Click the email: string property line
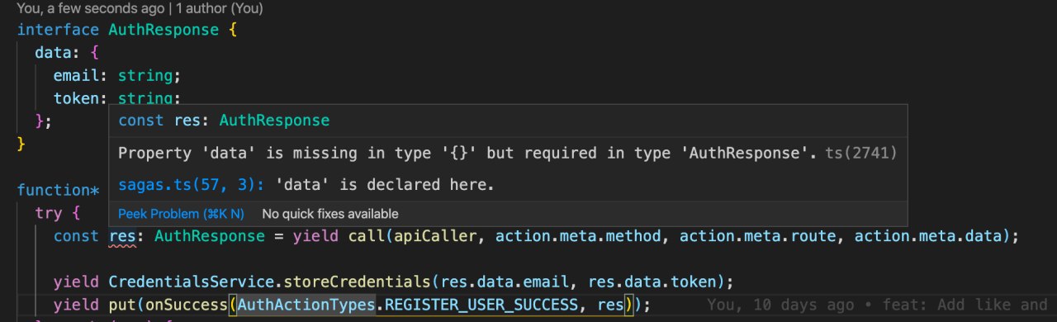Screen dimensions: 1057x322 (116, 75)
